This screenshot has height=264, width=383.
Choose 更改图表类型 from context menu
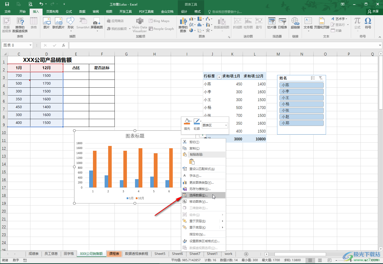(x=204, y=183)
